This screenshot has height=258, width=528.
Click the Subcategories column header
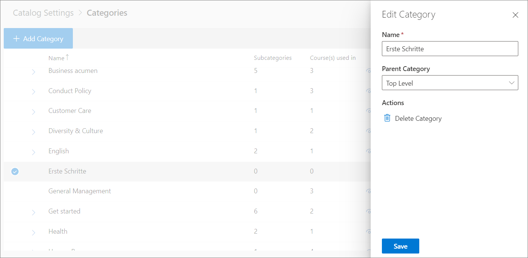(x=272, y=58)
